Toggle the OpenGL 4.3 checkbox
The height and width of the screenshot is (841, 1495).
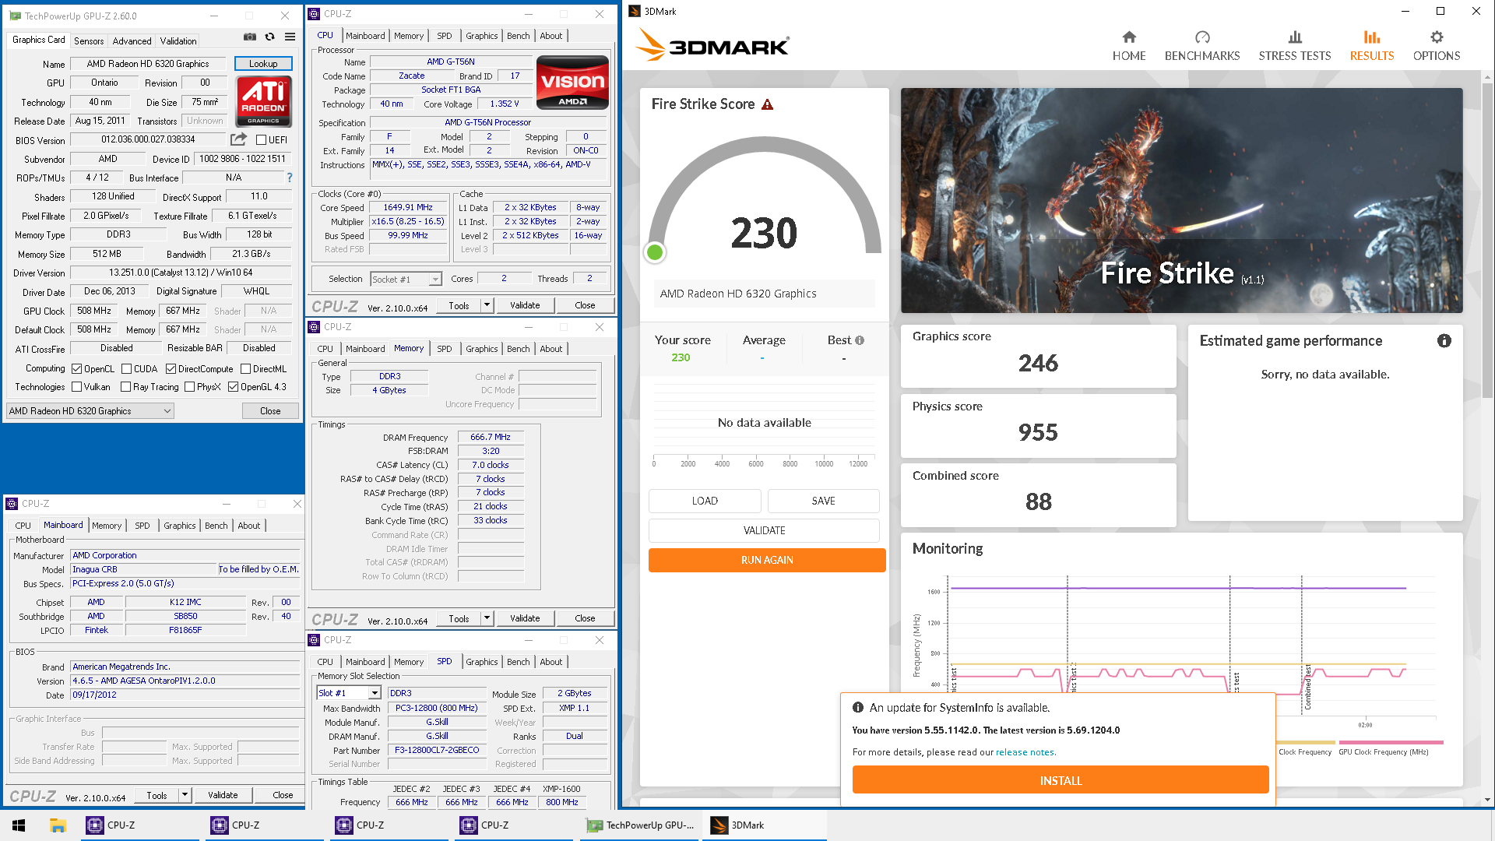[x=233, y=387]
